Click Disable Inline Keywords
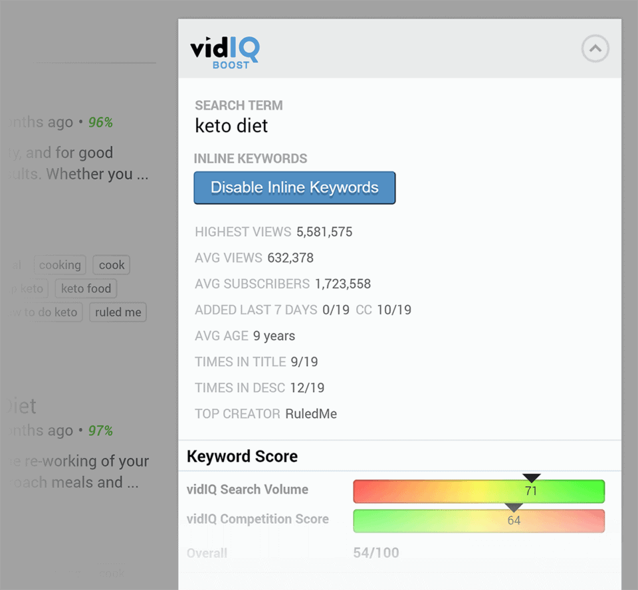The width and height of the screenshot is (638, 590). (294, 187)
